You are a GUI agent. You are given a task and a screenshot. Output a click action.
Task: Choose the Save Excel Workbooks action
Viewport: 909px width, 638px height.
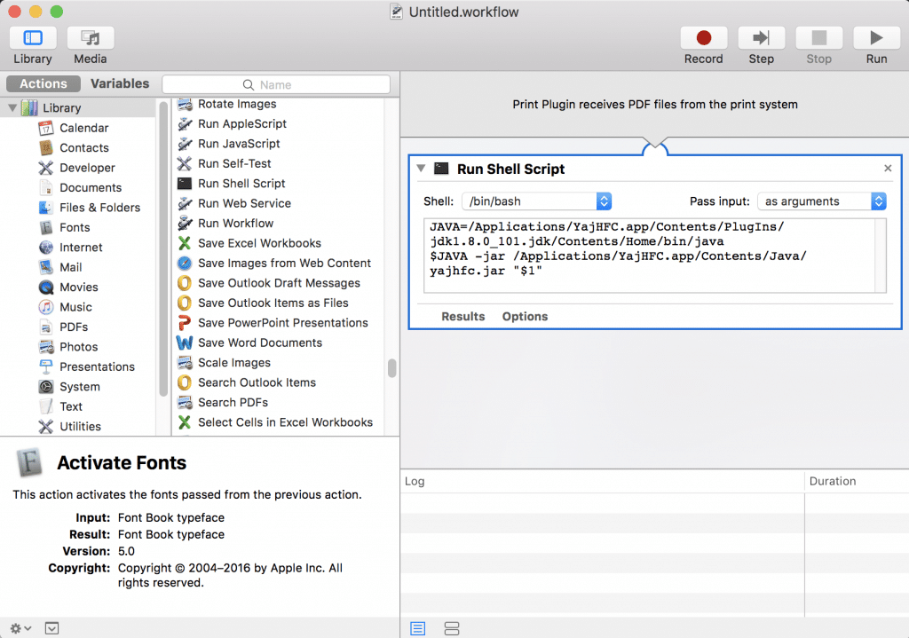[x=257, y=243]
